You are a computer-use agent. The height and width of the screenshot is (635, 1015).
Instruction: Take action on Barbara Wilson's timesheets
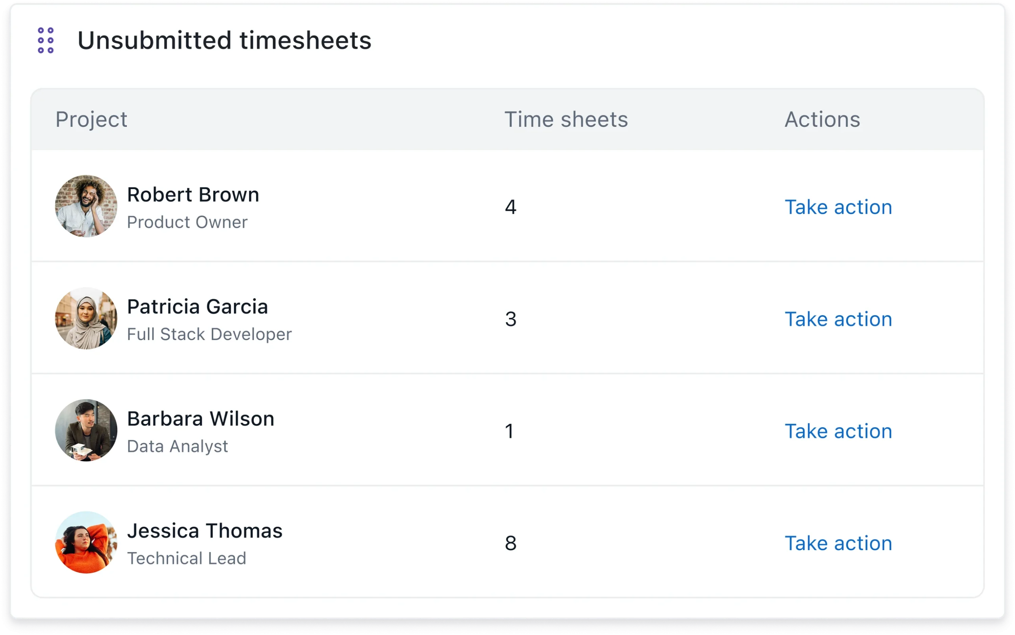click(838, 431)
